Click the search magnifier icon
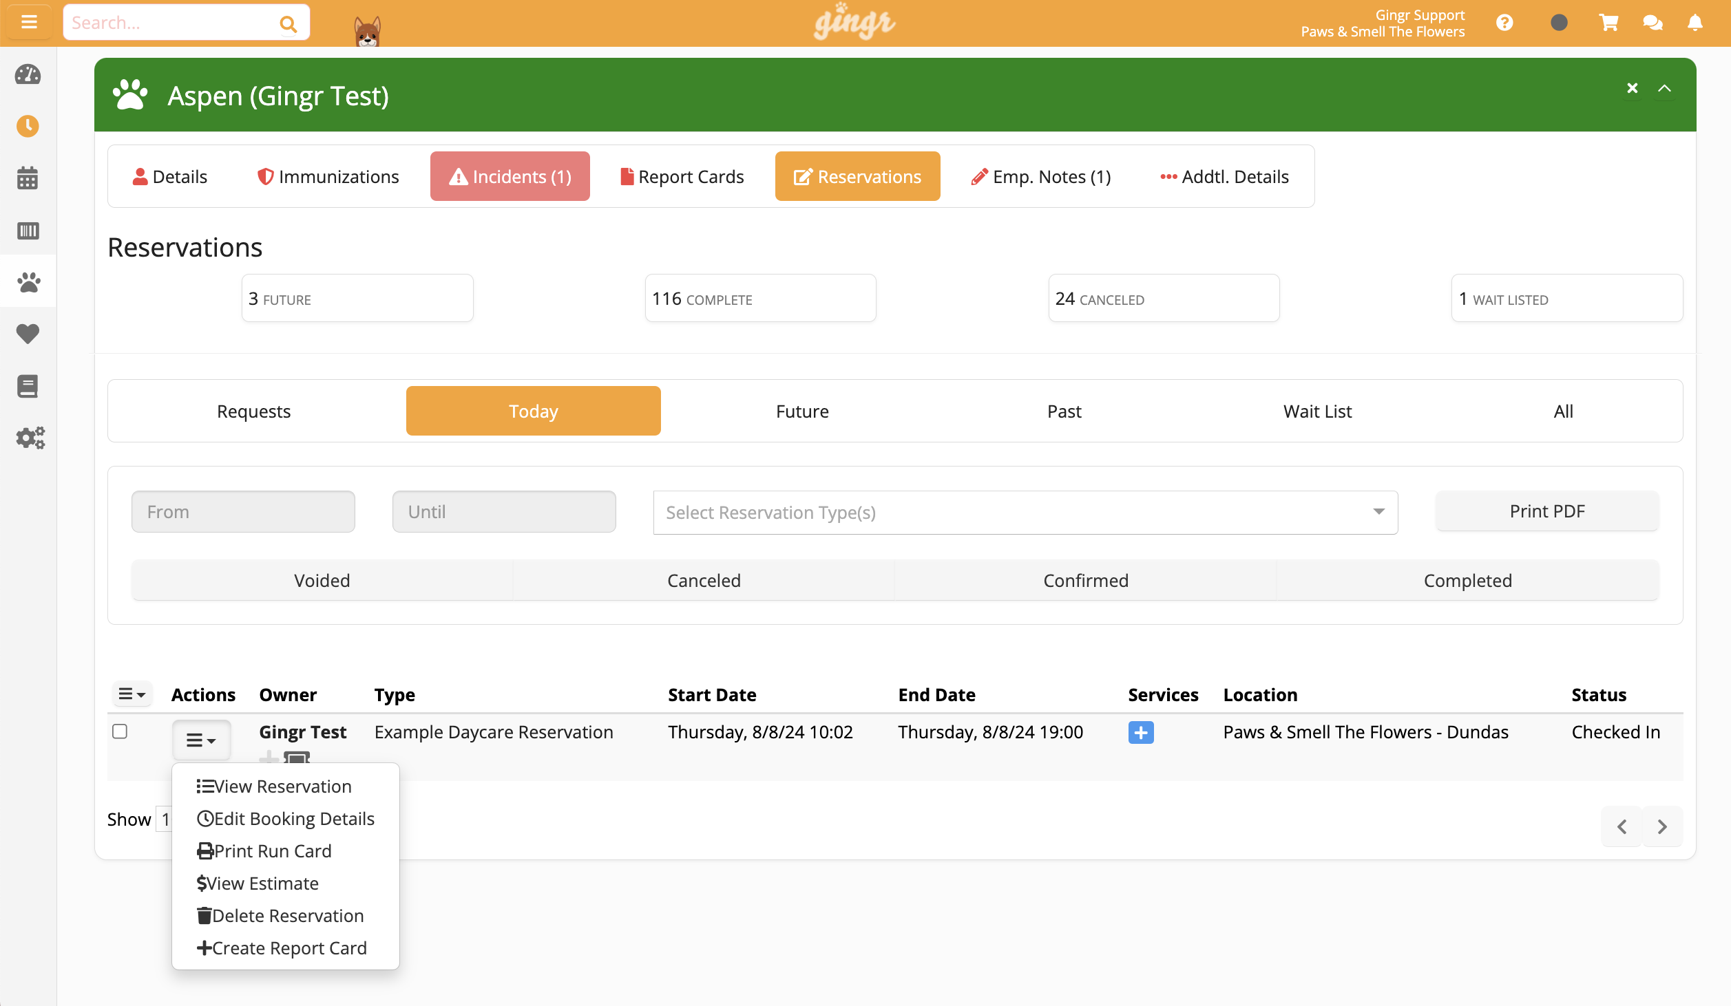 coord(288,24)
